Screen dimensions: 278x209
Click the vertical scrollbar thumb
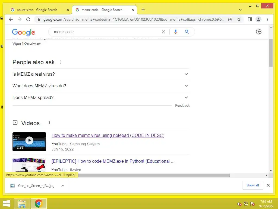[x=271, y=53]
